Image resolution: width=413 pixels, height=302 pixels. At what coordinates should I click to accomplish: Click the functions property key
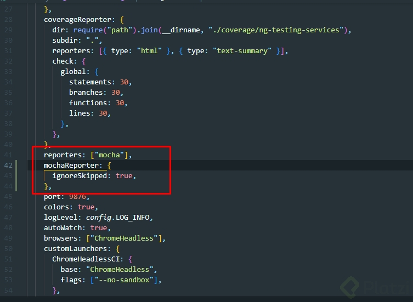(88, 103)
